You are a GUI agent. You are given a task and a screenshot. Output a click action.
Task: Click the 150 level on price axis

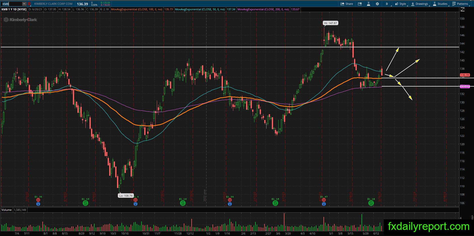click(462, 19)
